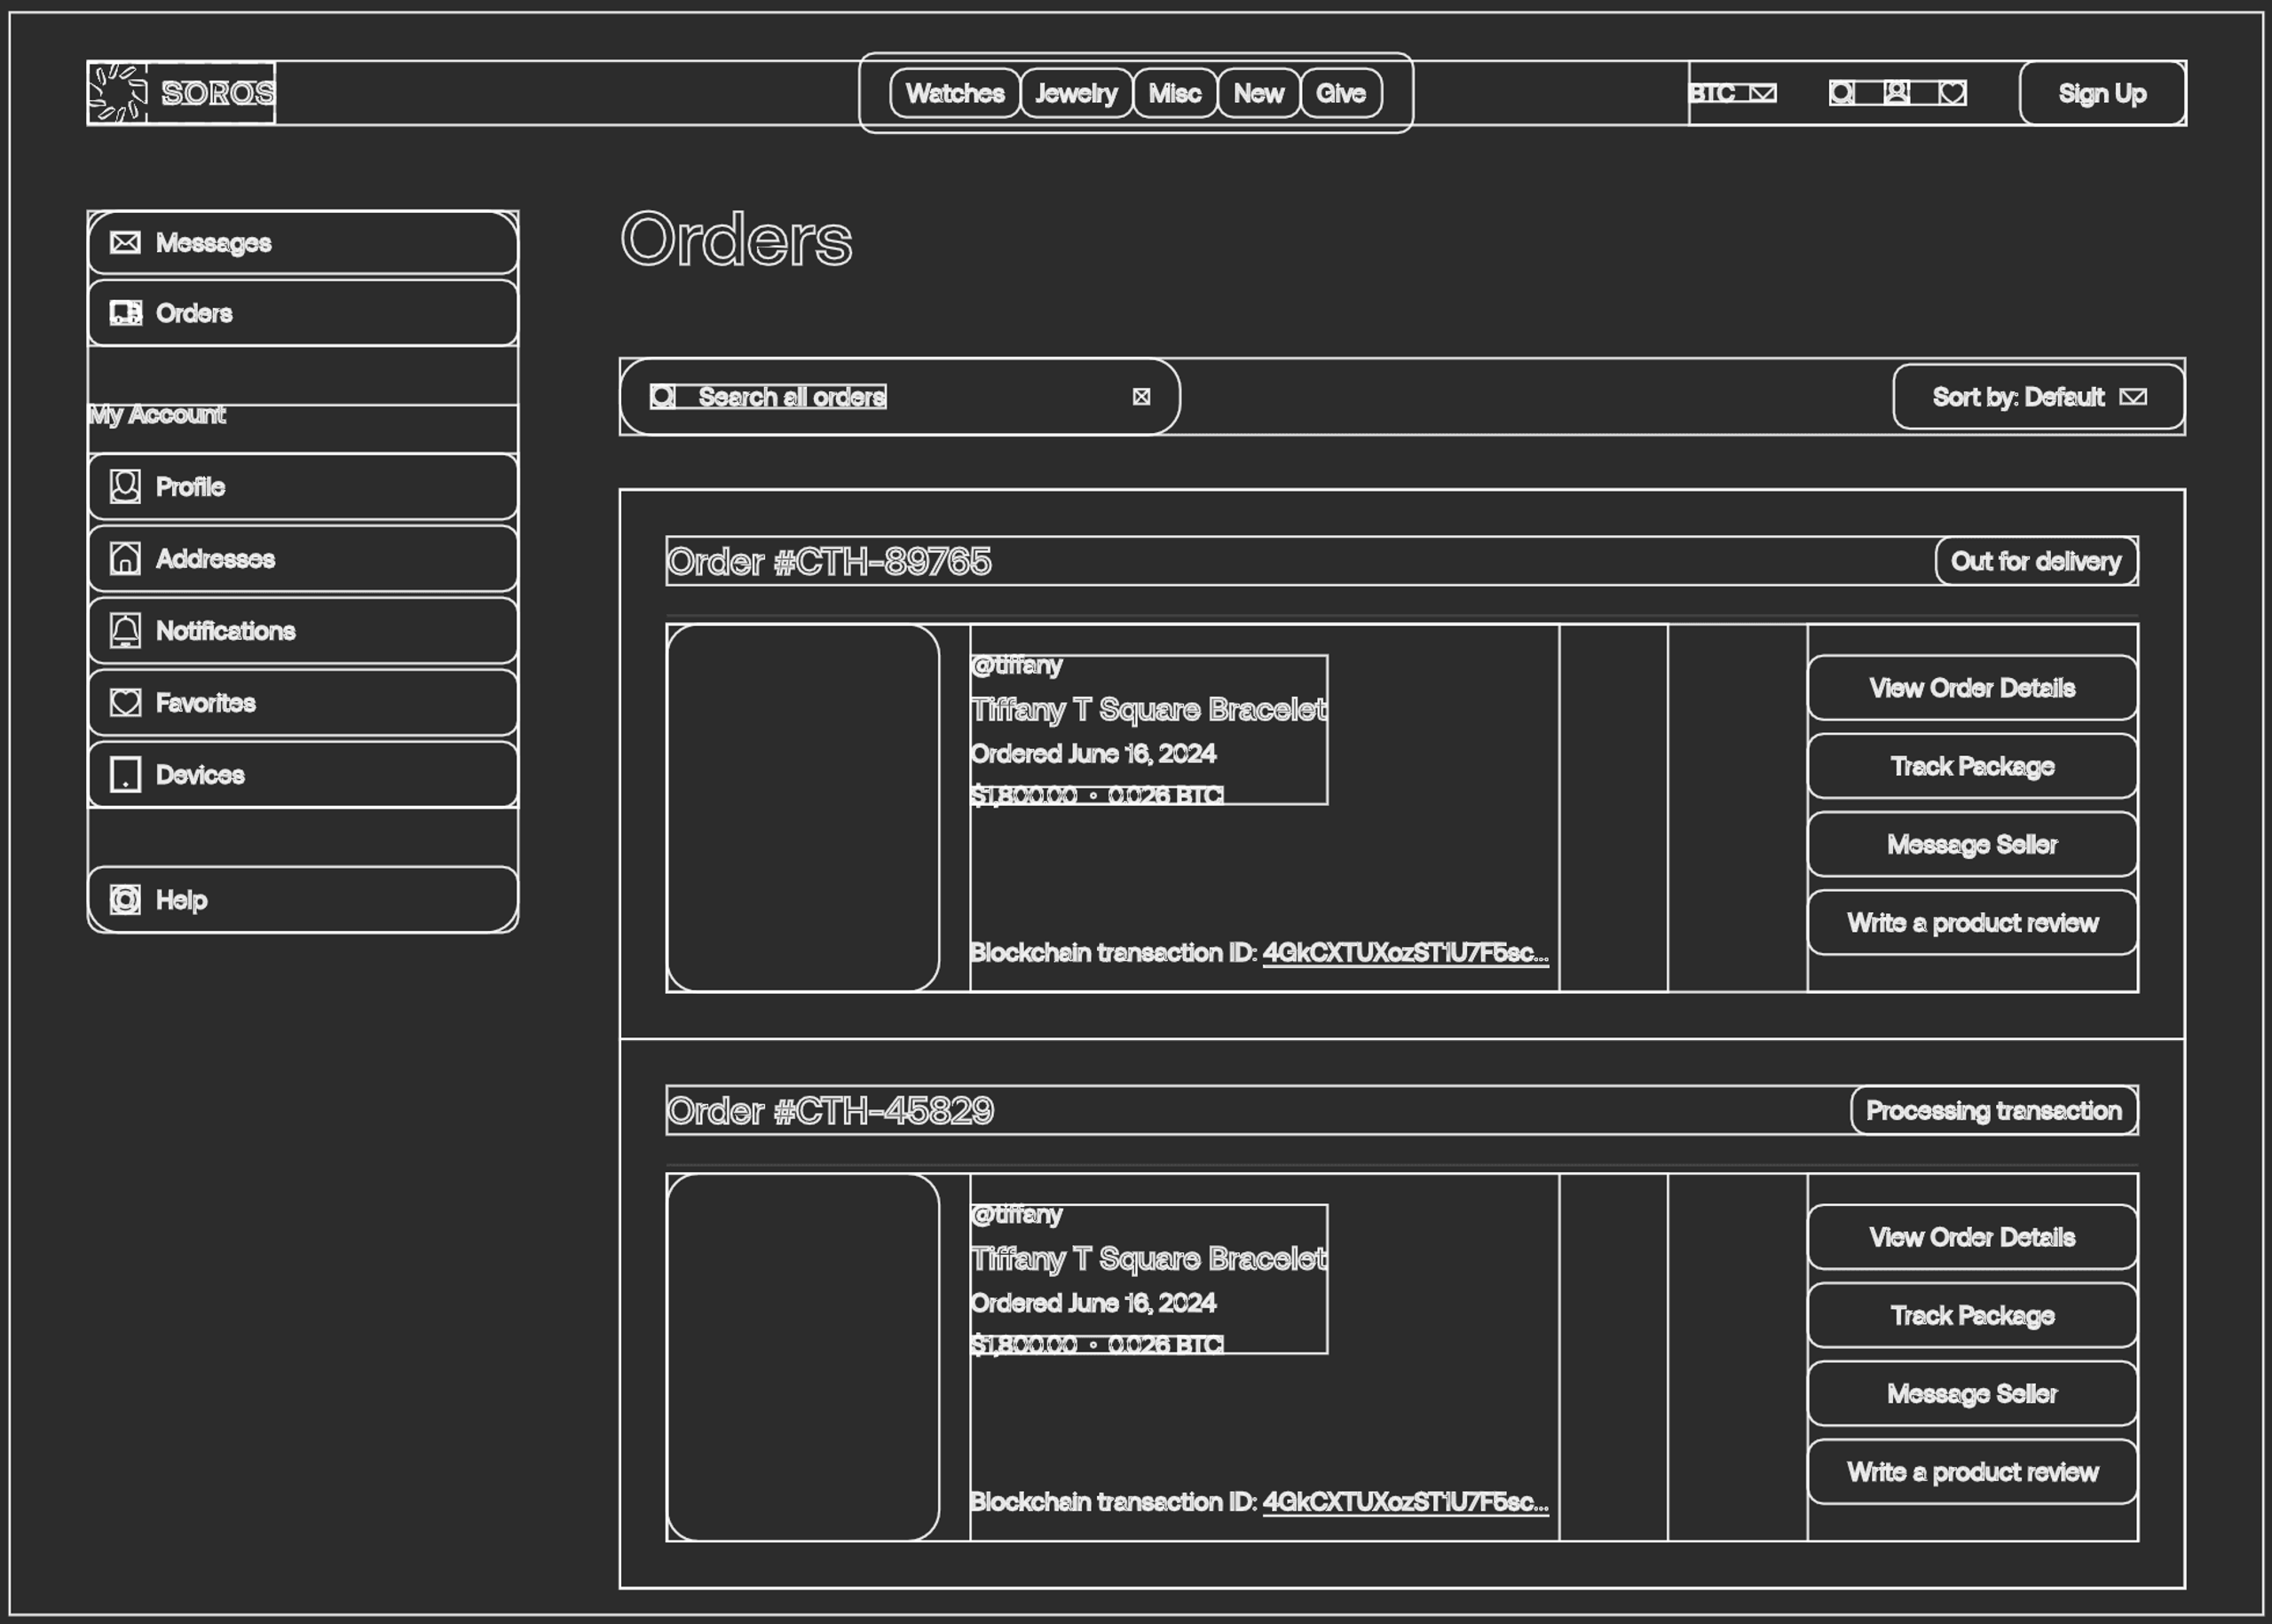Expand the BTC currency dropdown

1733,93
